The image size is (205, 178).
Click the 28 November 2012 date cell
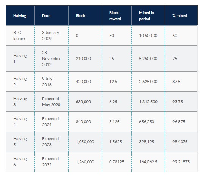(x=51, y=59)
